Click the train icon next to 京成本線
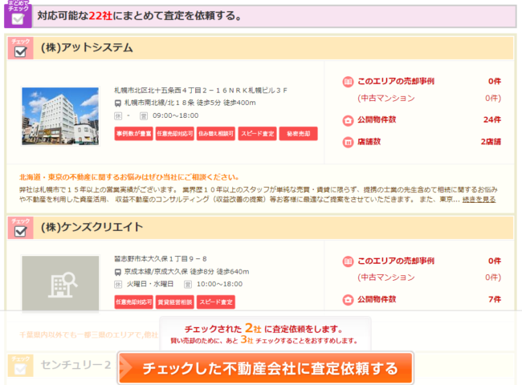Viewport: 522px width, 385px height. click(x=118, y=272)
